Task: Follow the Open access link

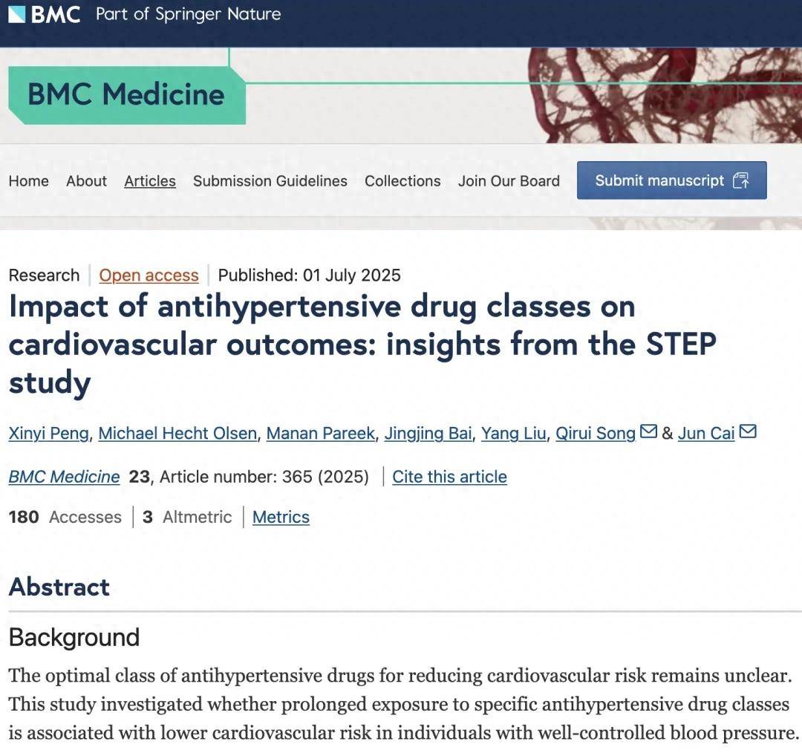Action: tap(149, 276)
